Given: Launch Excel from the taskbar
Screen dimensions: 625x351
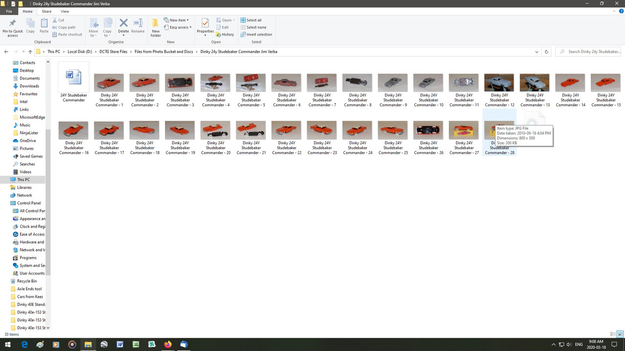Looking at the screenshot, I should tap(136, 344).
